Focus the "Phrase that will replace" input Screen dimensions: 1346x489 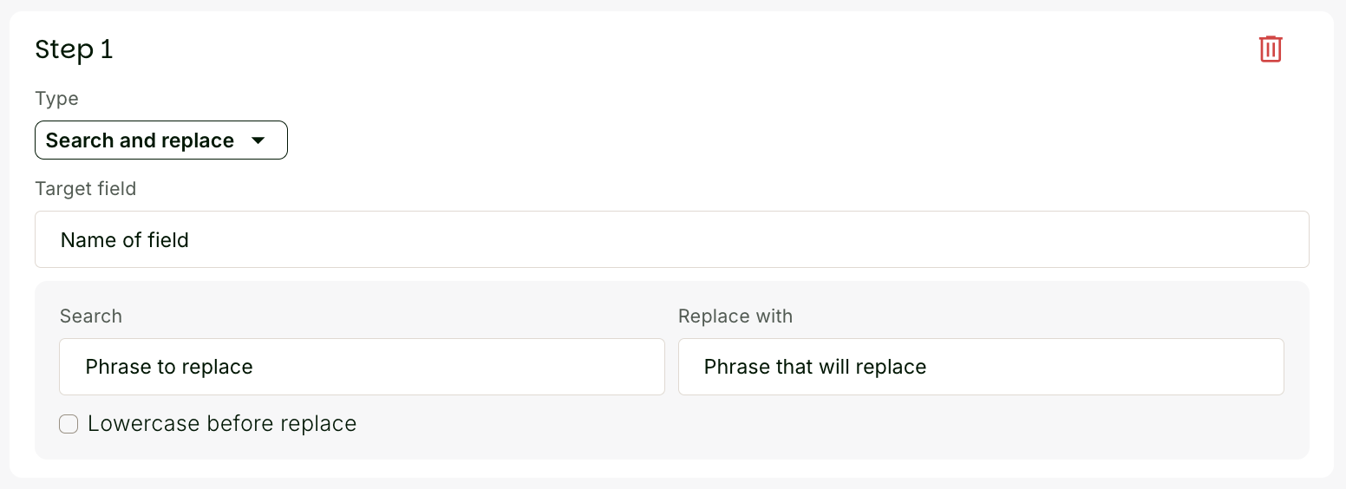980,367
